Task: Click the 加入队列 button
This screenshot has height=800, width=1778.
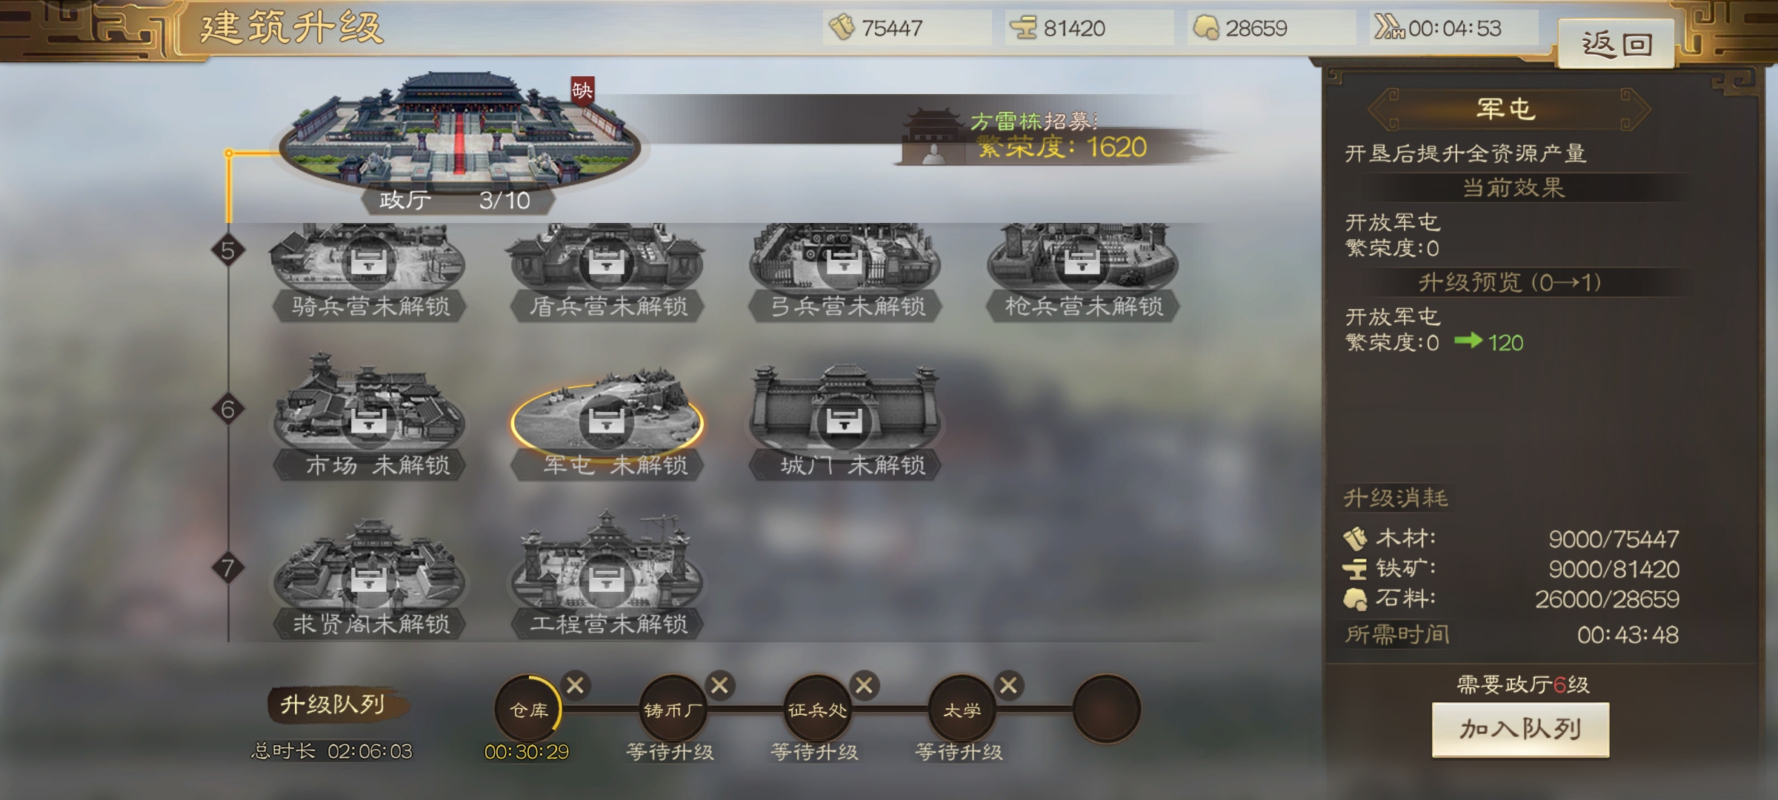Action: [1520, 730]
